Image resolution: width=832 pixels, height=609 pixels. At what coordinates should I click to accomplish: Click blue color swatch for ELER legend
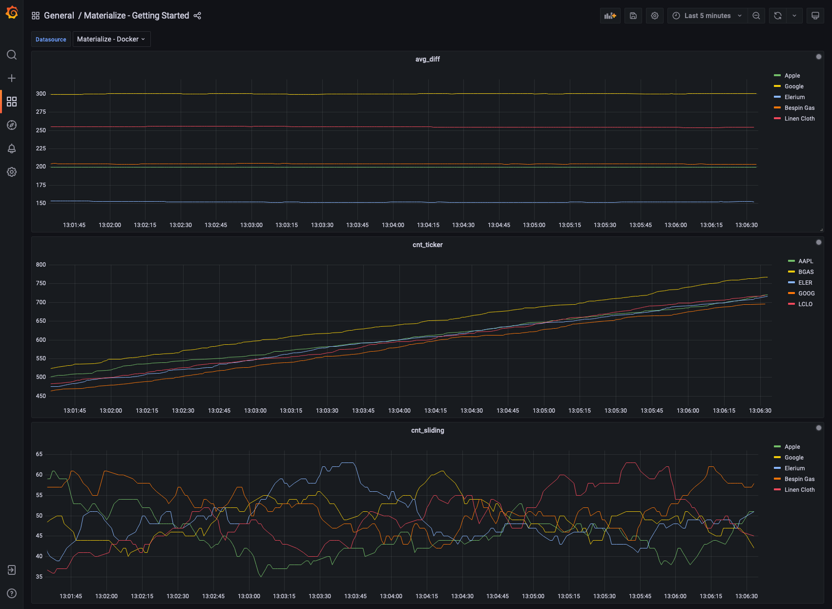coord(791,283)
